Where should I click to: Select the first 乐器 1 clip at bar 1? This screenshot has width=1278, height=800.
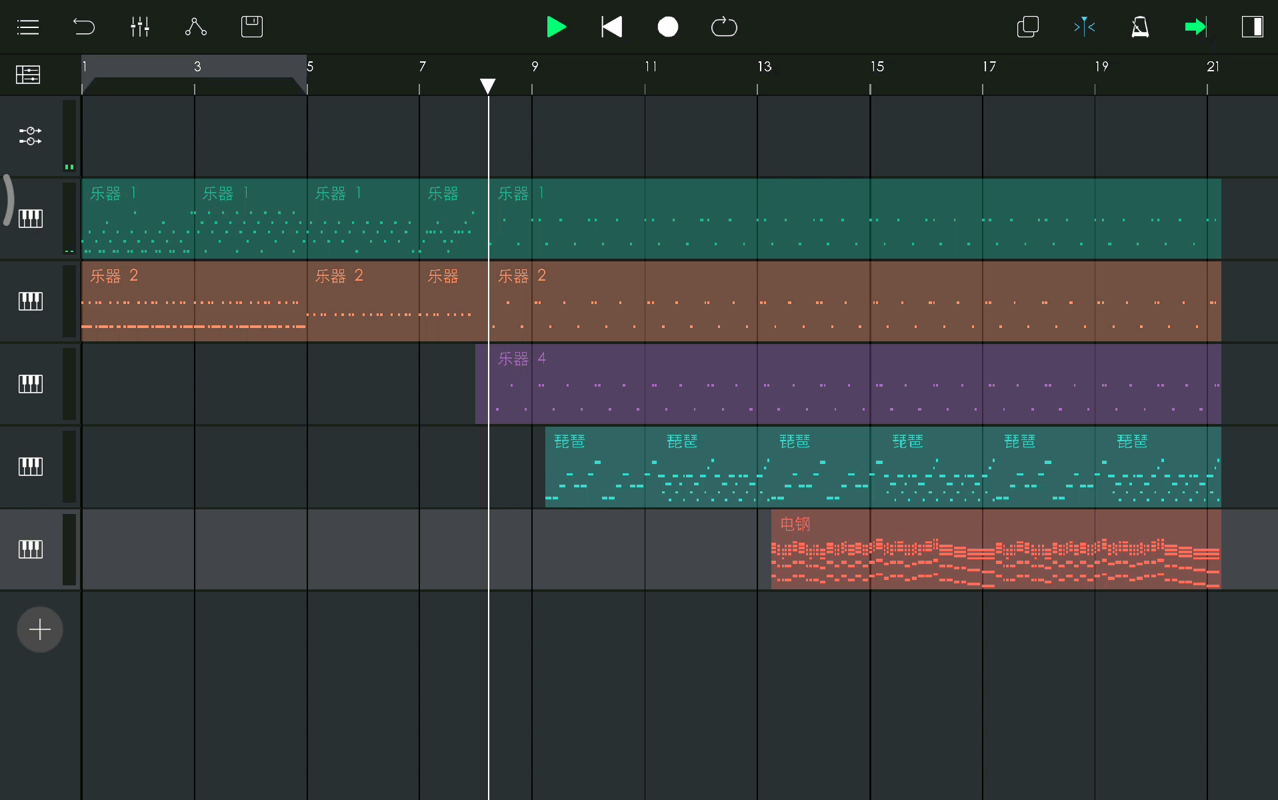point(138,219)
